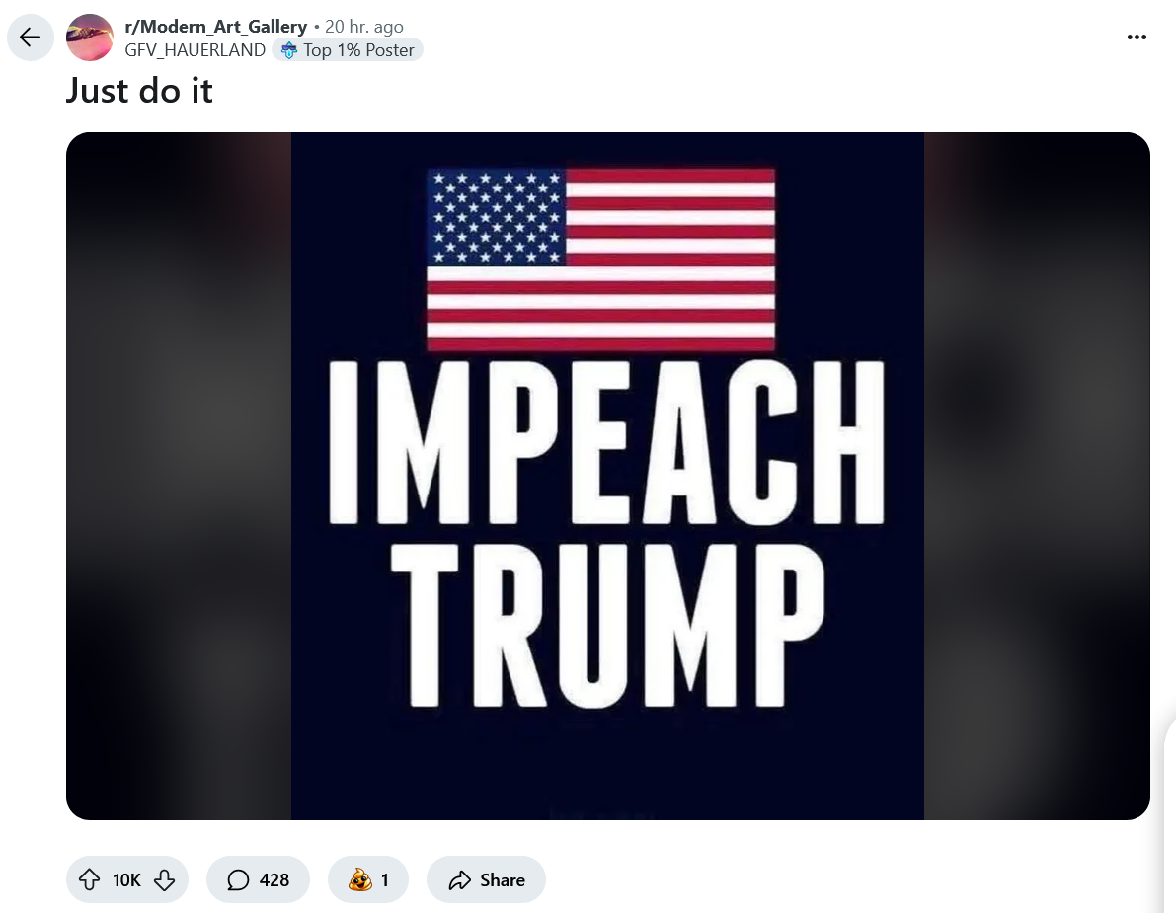Visit the r/Modern_Art_Gallery subreddit link
Image resolution: width=1176 pixels, height=913 pixels.
216,27
